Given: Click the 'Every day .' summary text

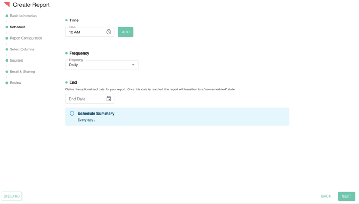Looking at the screenshot, I should (x=86, y=120).
